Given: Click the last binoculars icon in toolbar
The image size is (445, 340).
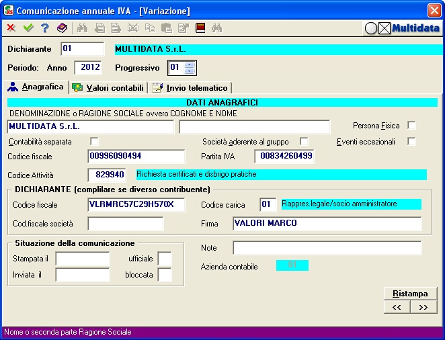Looking at the screenshot, I should [x=216, y=28].
